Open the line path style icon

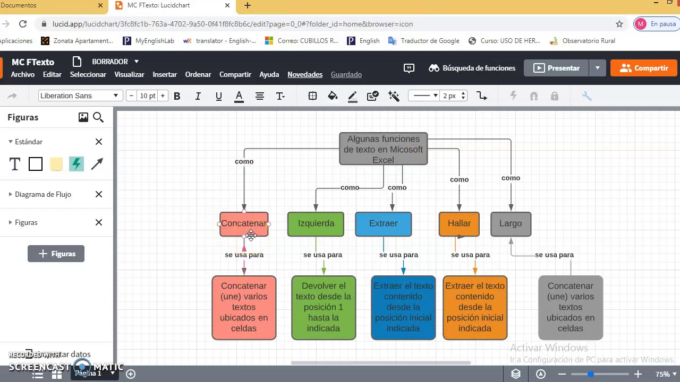coord(482,96)
